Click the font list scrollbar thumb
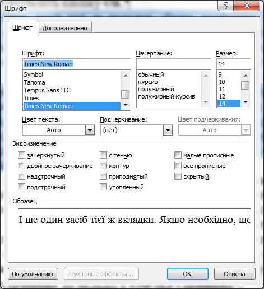 coord(126,94)
